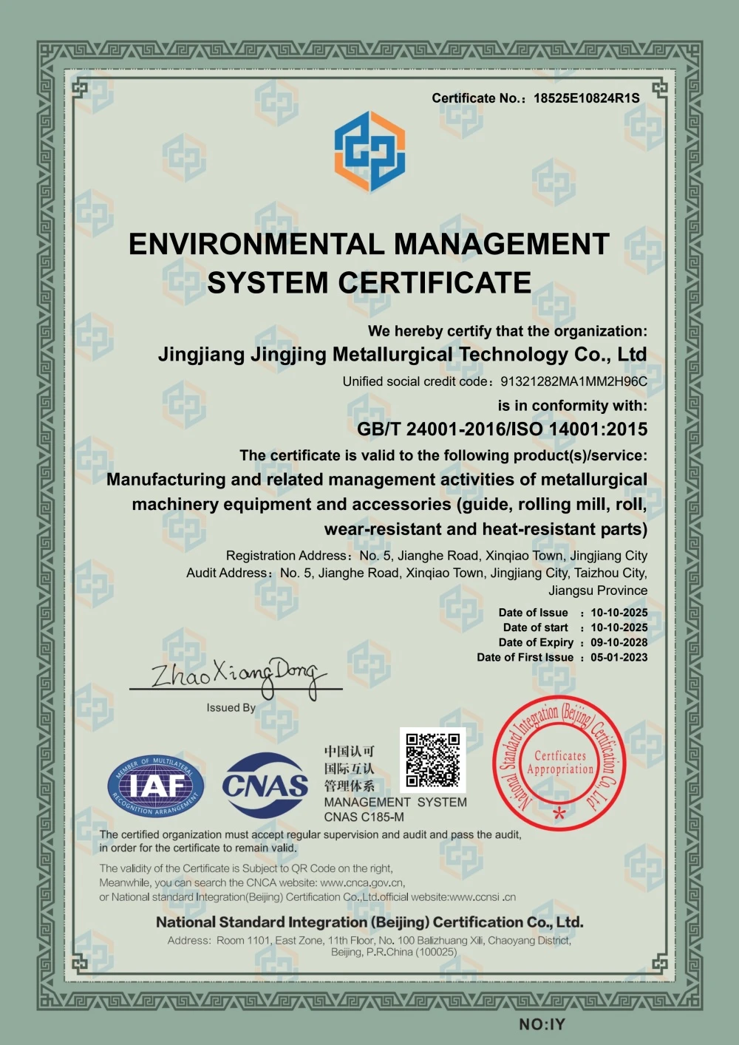Click the "Beijing, P.R.China (100025)" line
The height and width of the screenshot is (1045, 739).
pyautogui.click(x=394, y=953)
